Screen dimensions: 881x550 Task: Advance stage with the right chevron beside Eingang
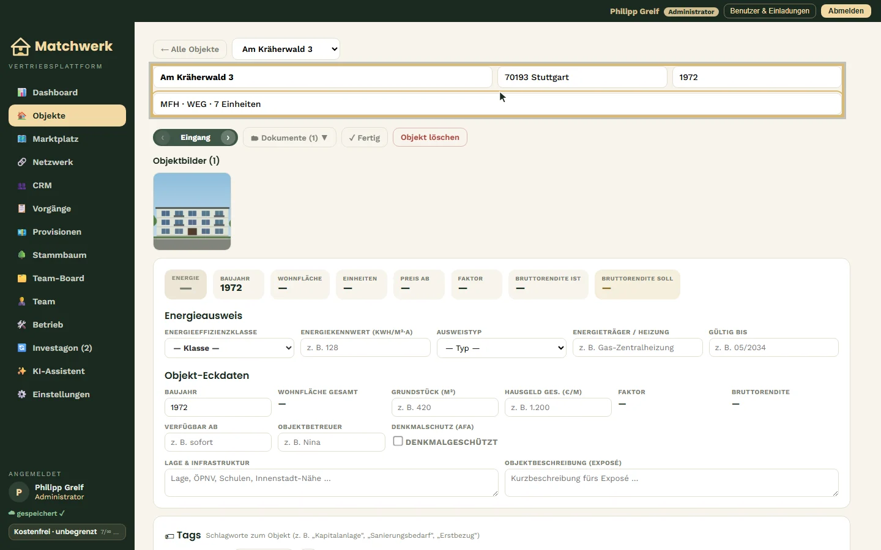pyautogui.click(x=228, y=137)
